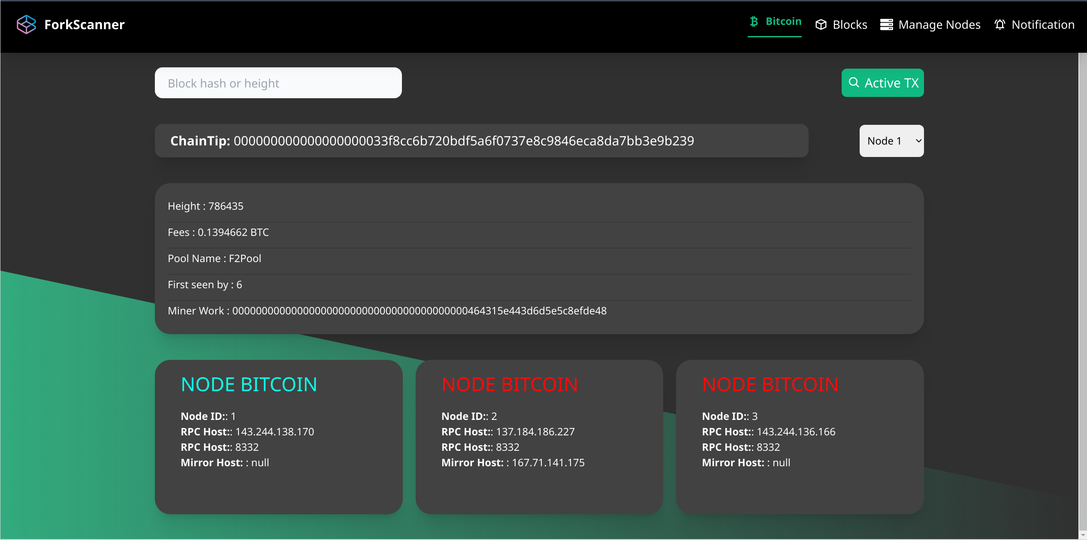
Task: Click the ChainTip hash bar
Action: (x=481, y=141)
